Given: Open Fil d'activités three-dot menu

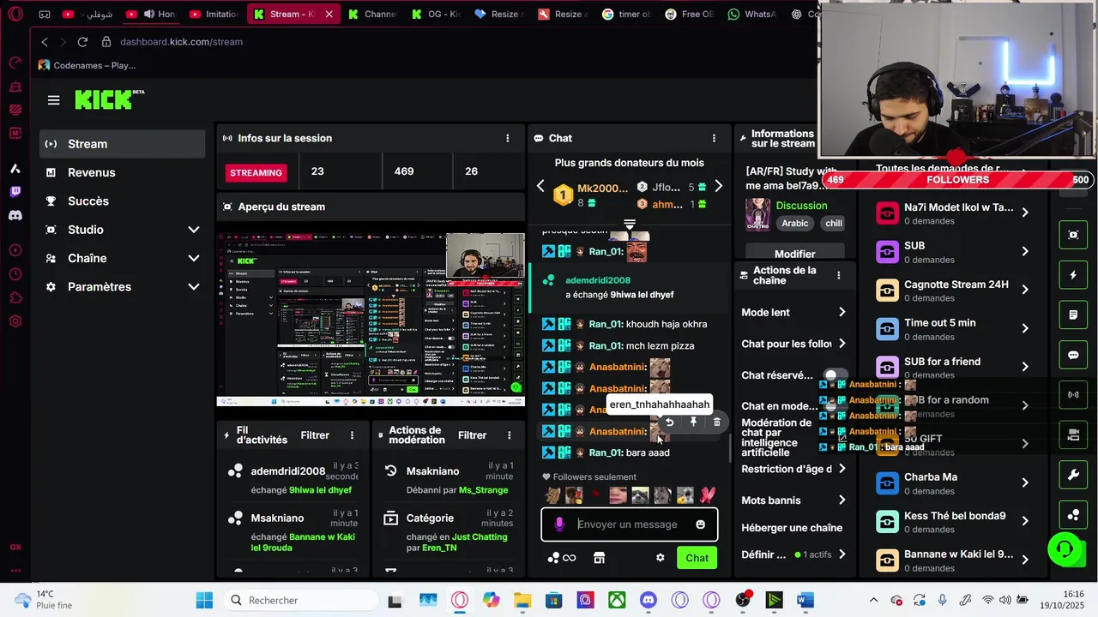Looking at the screenshot, I should click(x=352, y=435).
